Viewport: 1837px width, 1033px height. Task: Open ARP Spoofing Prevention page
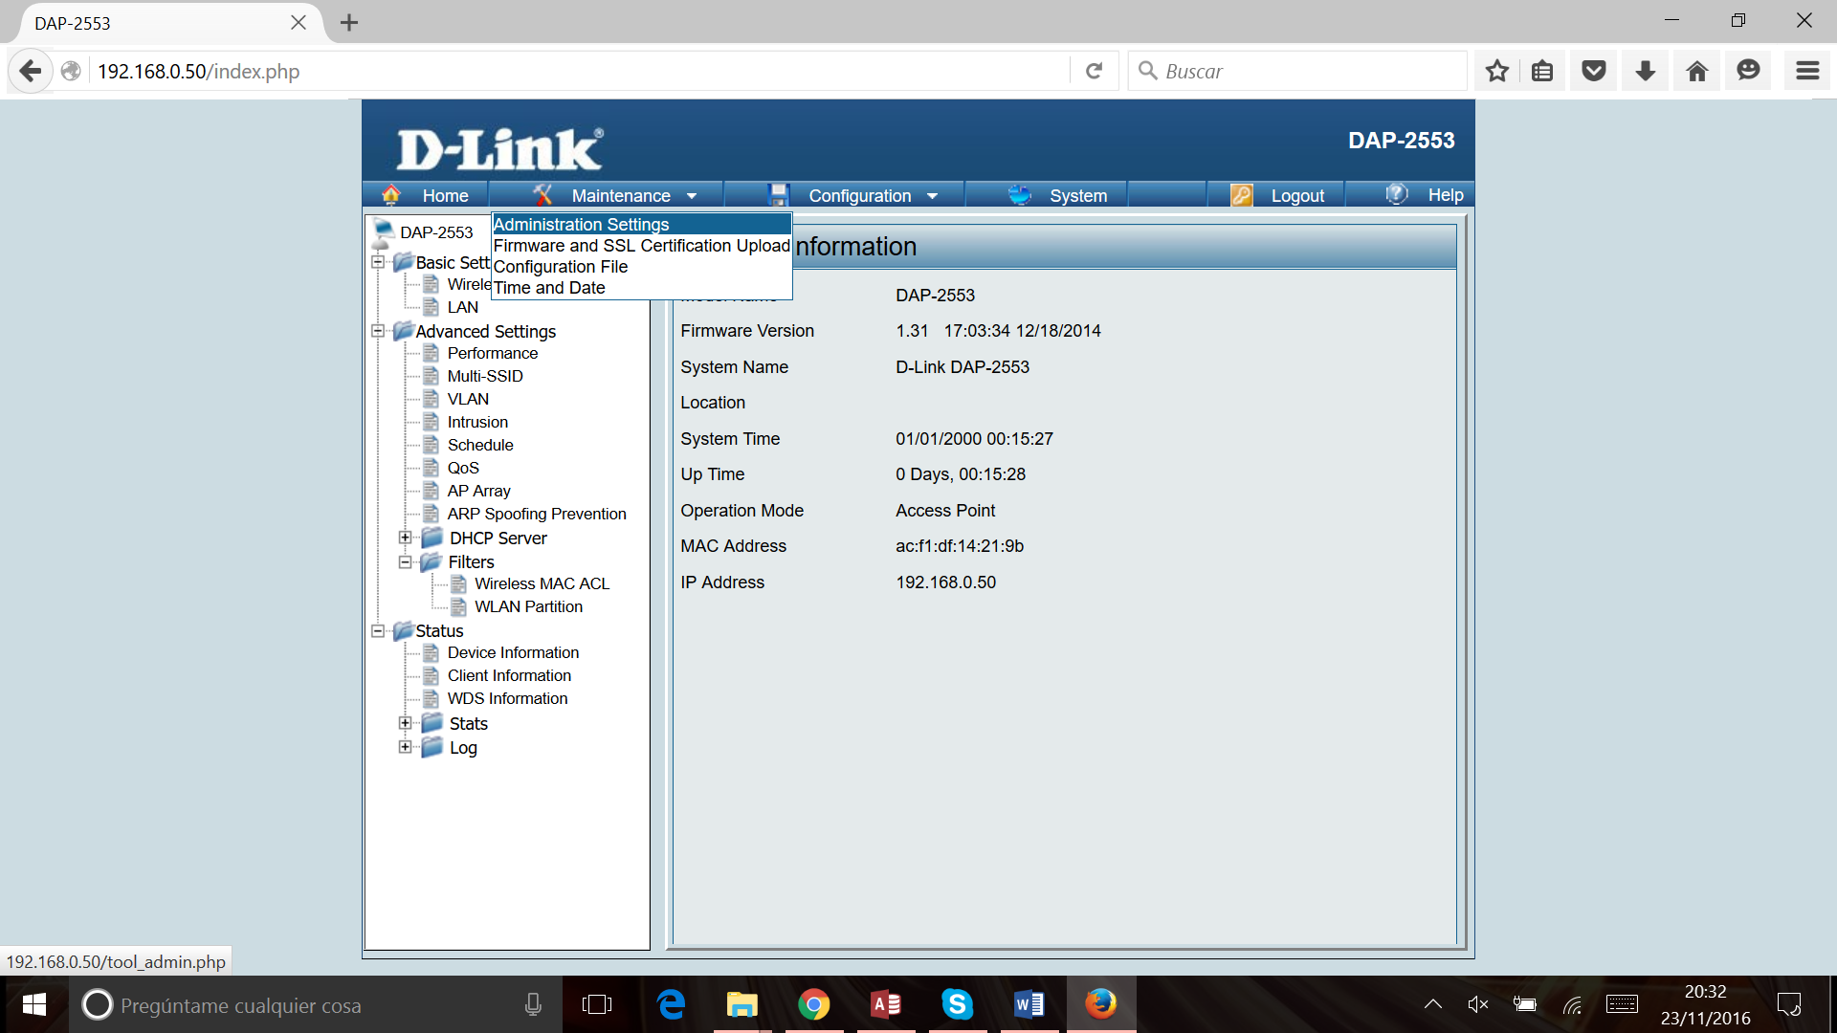pos(537,514)
